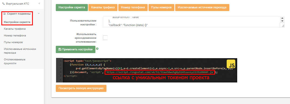Click the Посмотреть полную инструкцию button
The image size is (290, 104).
point(81,88)
